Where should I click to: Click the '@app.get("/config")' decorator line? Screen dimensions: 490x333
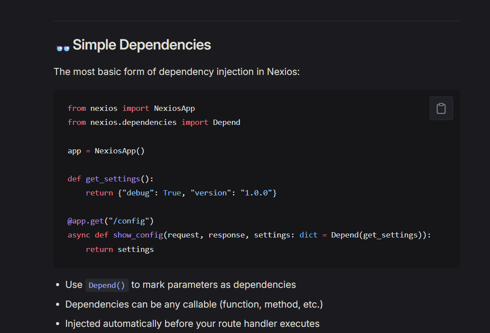tap(111, 221)
